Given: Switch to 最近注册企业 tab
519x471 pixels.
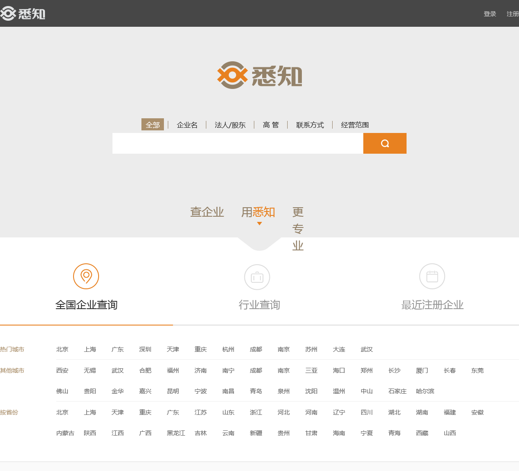Looking at the screenshot, I should pyautogui.click(x=432, y=305).
